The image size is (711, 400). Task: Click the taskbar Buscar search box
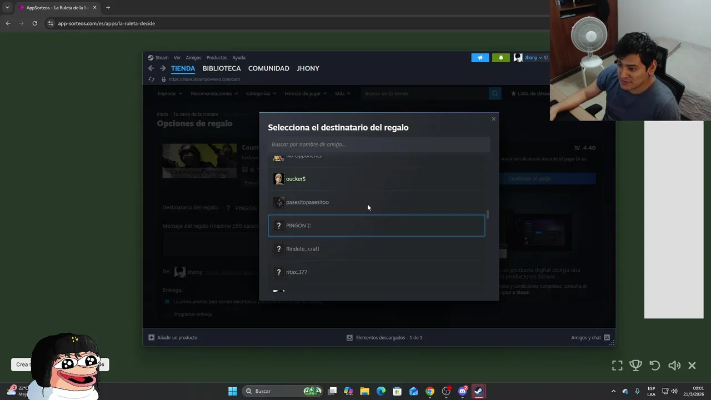[x=283, y=391]
